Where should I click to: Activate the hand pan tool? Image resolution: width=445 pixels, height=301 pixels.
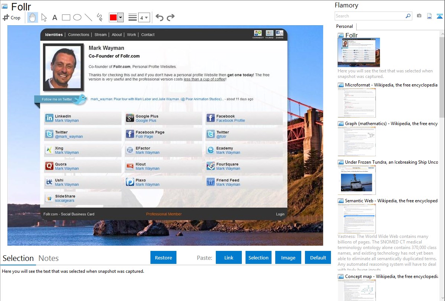click(32, 17)
